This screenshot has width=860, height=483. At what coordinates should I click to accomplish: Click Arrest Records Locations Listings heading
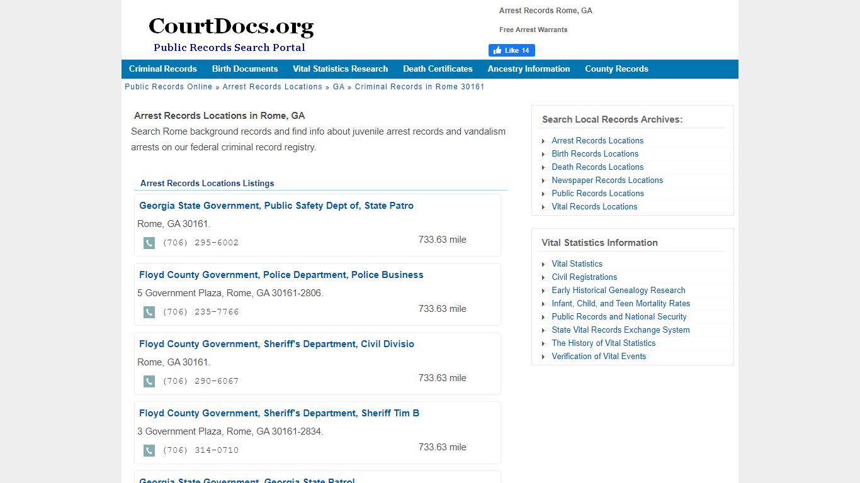207,184
